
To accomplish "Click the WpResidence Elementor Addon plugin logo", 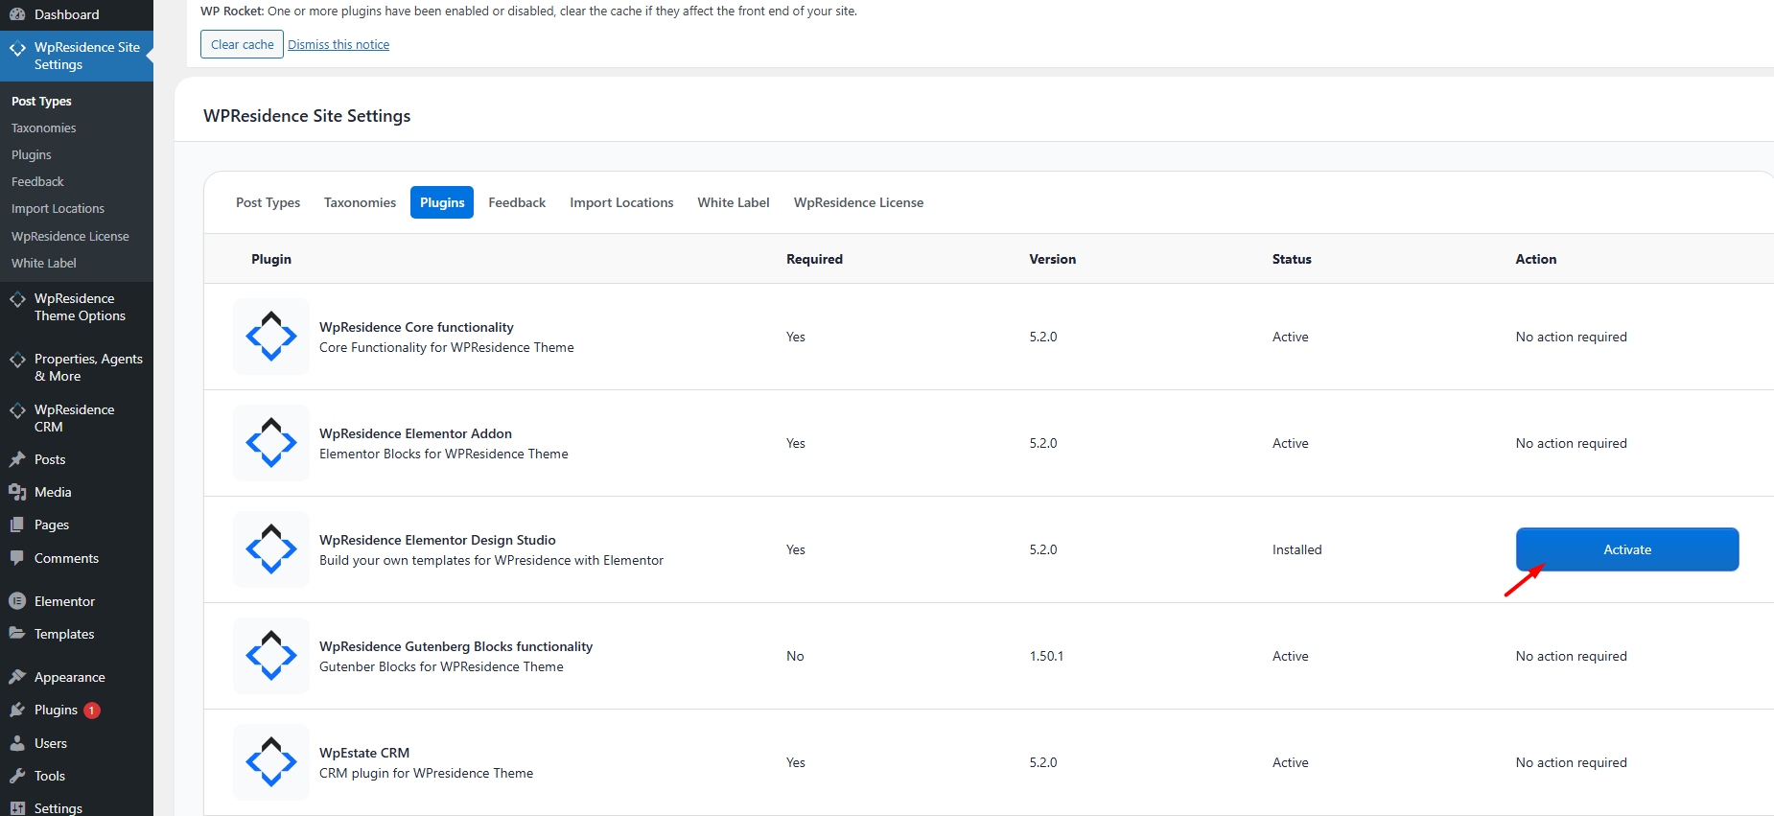I will click(271, 443).
